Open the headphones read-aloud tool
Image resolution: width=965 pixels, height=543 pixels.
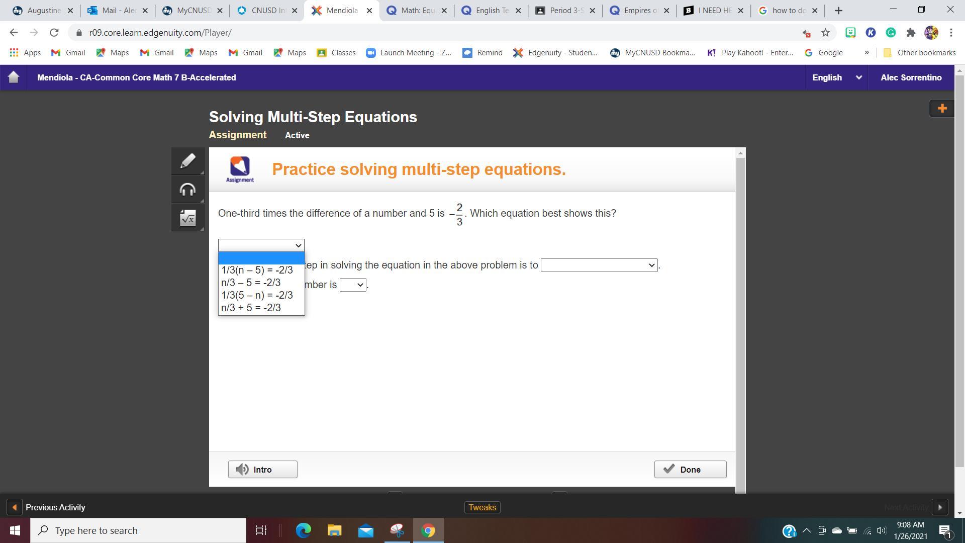187,190
